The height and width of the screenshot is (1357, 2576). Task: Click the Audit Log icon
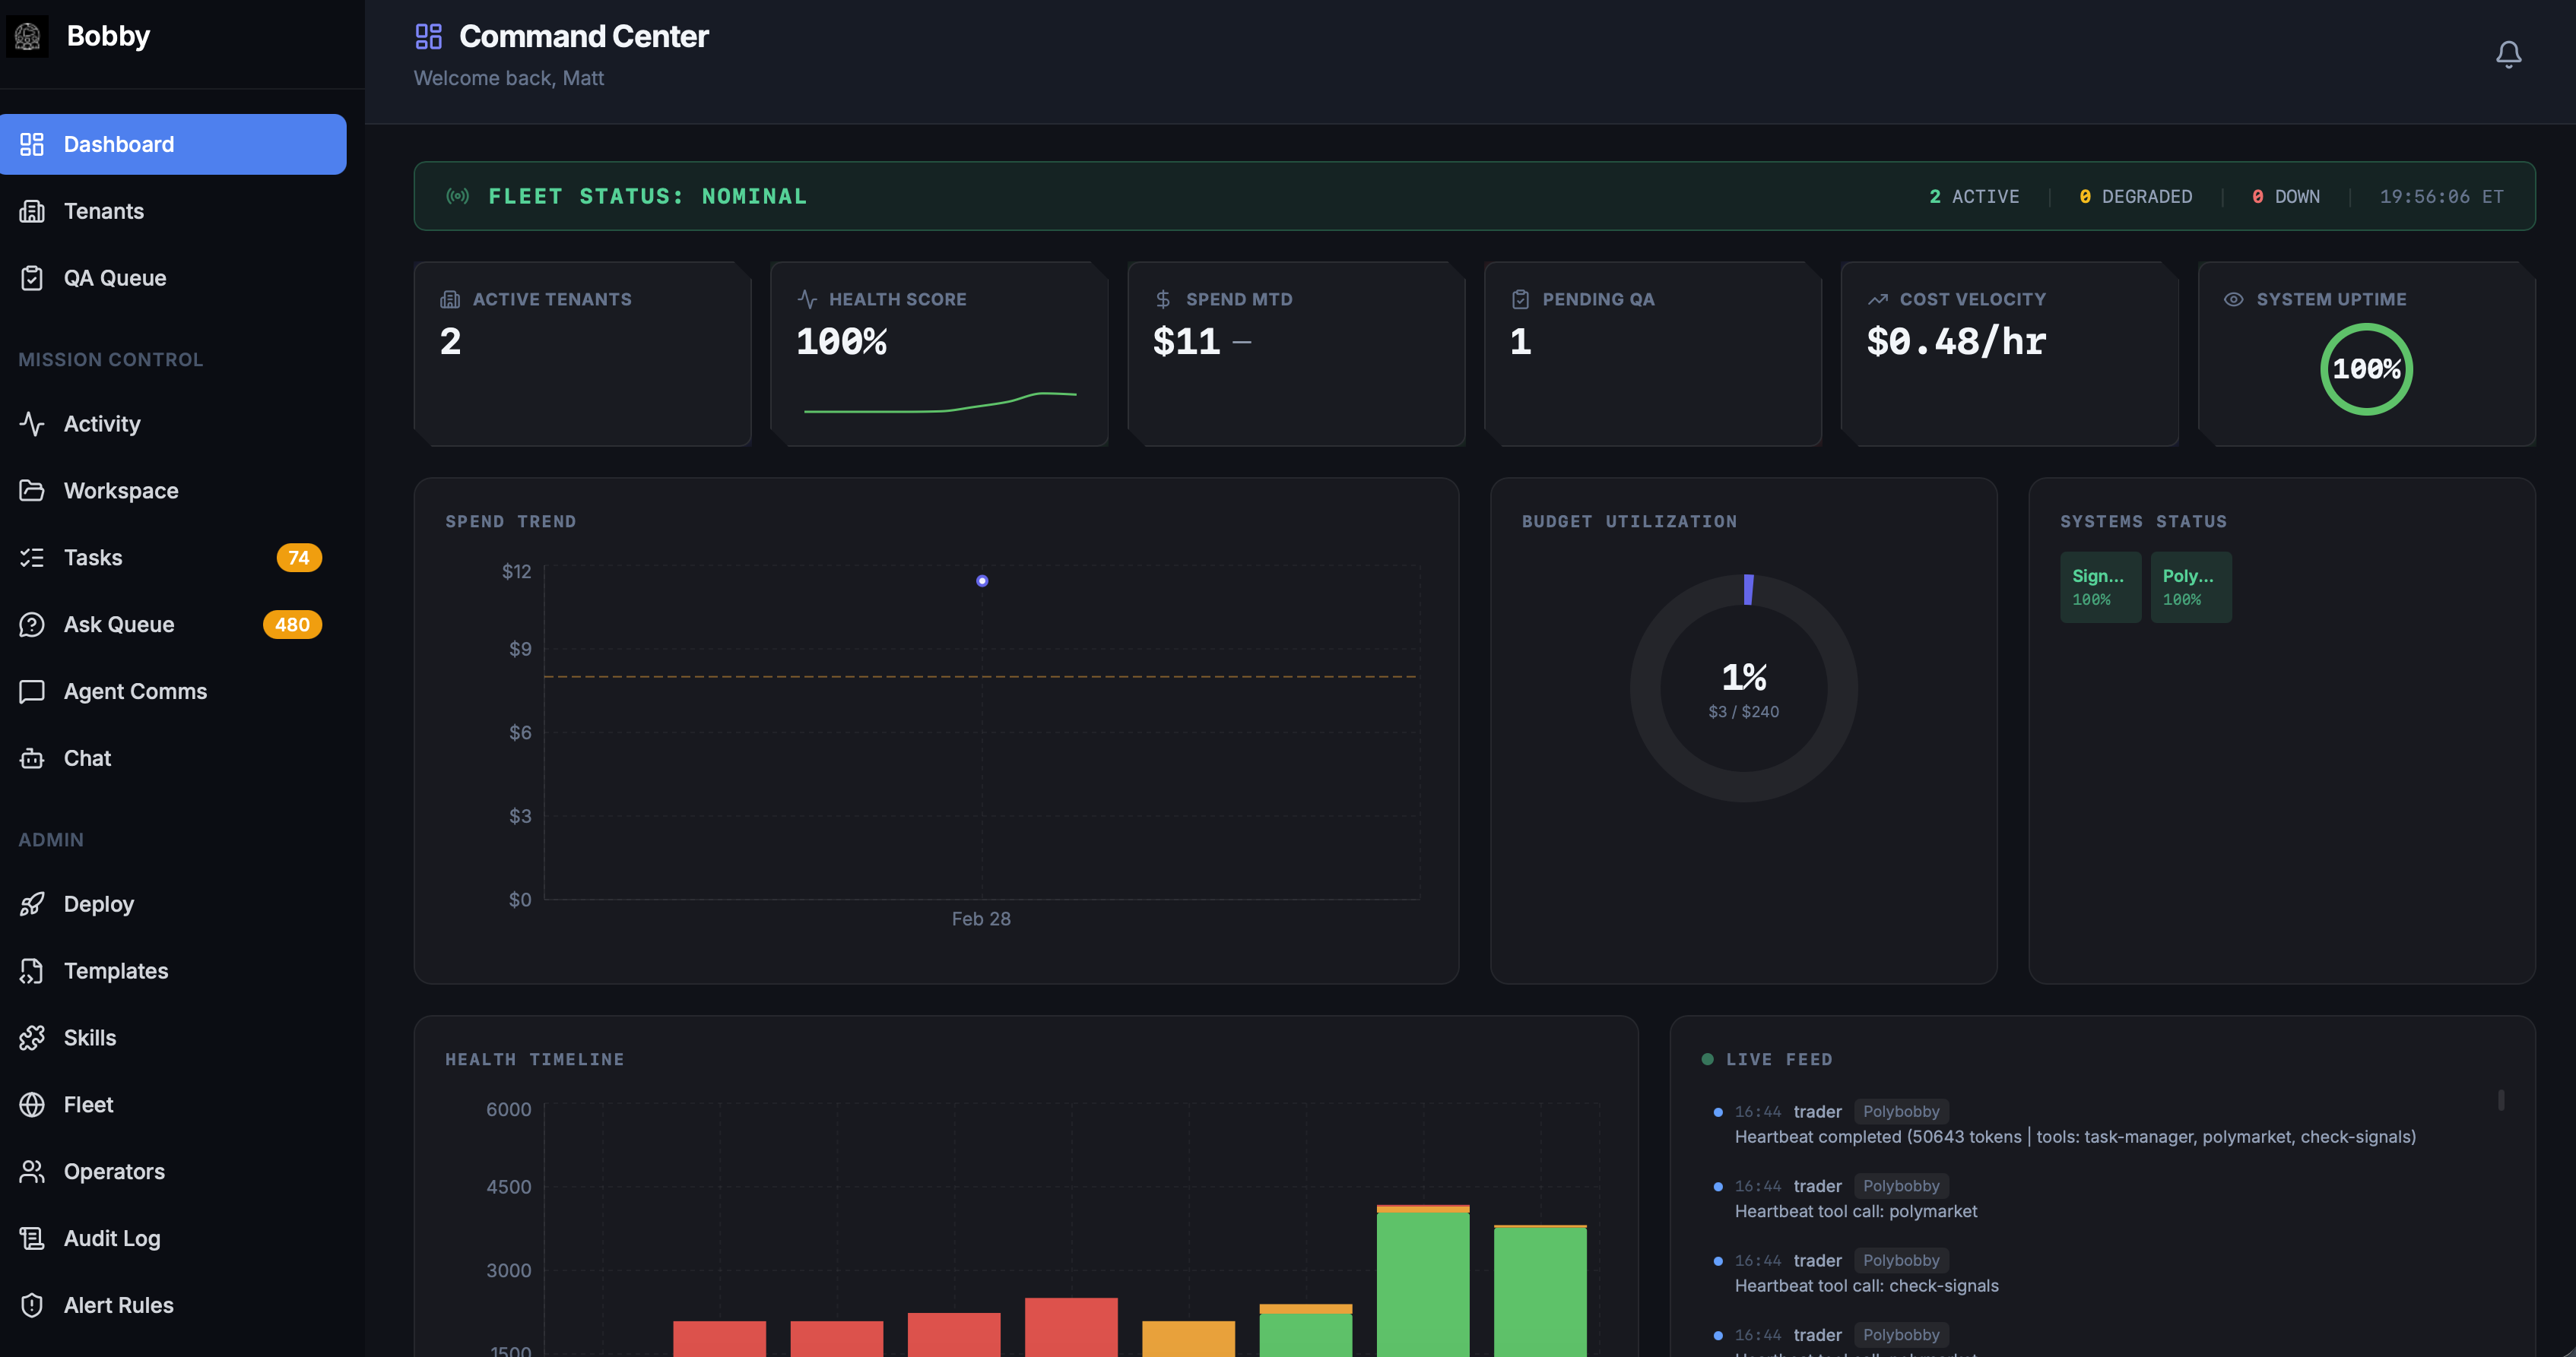click(31, 1238)
